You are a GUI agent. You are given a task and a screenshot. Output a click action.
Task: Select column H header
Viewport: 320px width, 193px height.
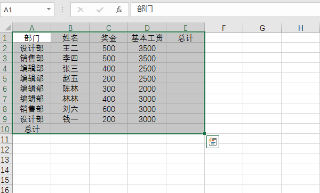[300, 27]
